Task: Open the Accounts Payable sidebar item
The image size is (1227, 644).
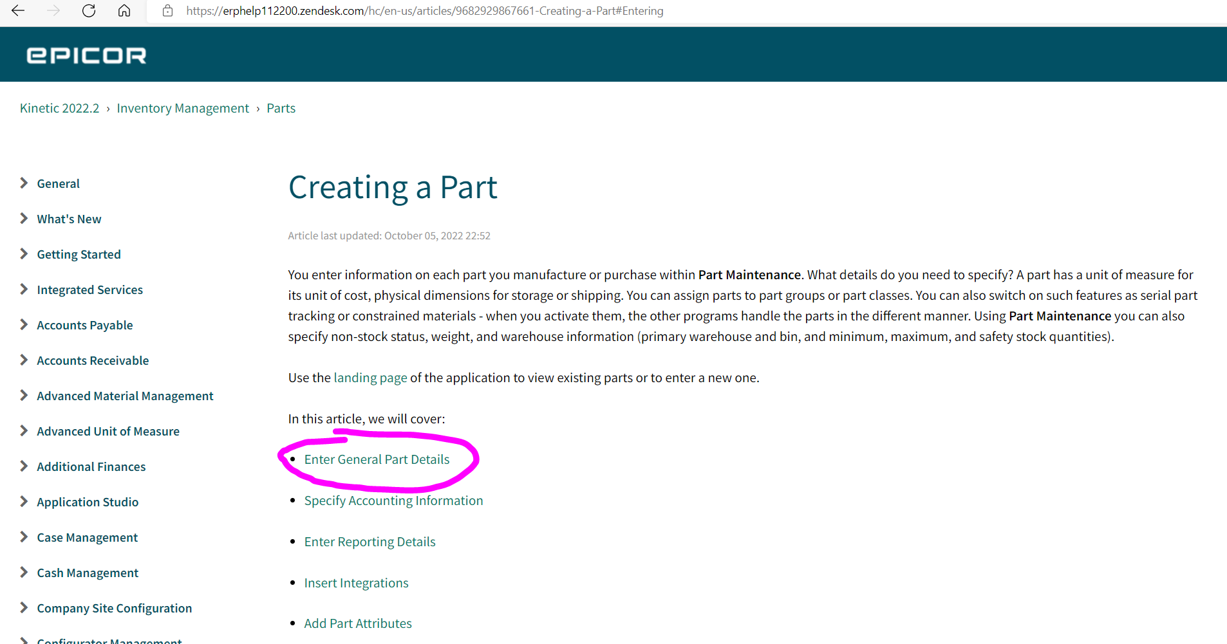Action: (x=84, y=326)
